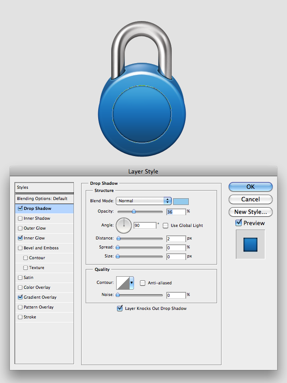Viewport: 287px width, 383px height.
Task: Click the contour curve thumbnail
Action: coord(123,283)
